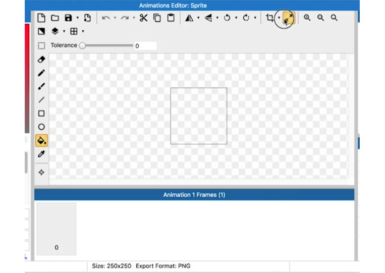Create a new image with New icon

41,18
